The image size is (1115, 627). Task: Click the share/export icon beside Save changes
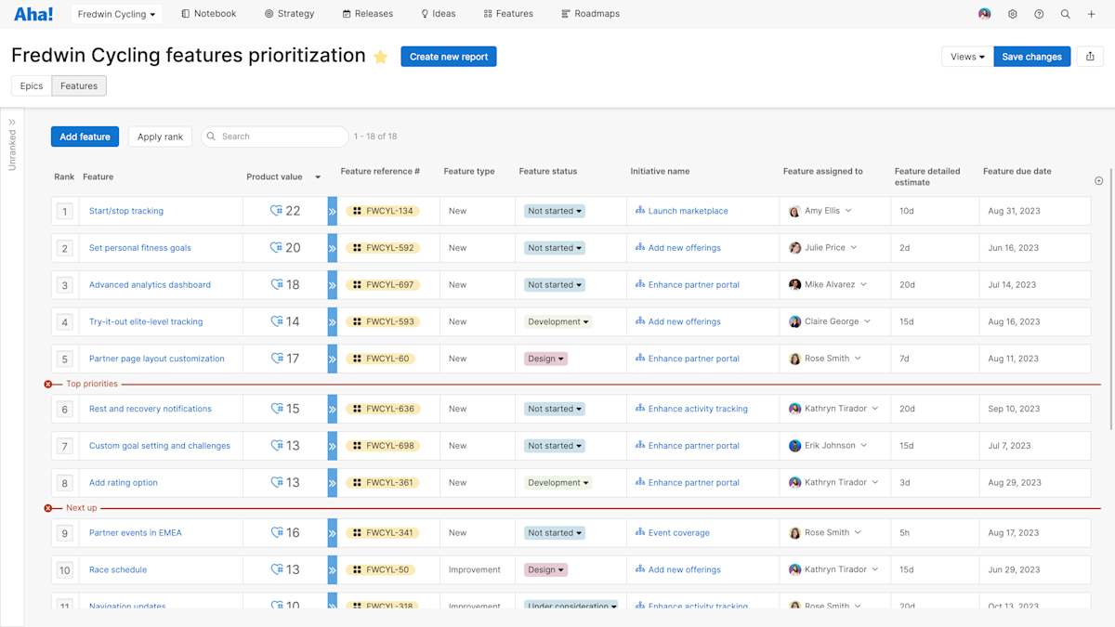pyautogui.click(x=1090, y=57)
